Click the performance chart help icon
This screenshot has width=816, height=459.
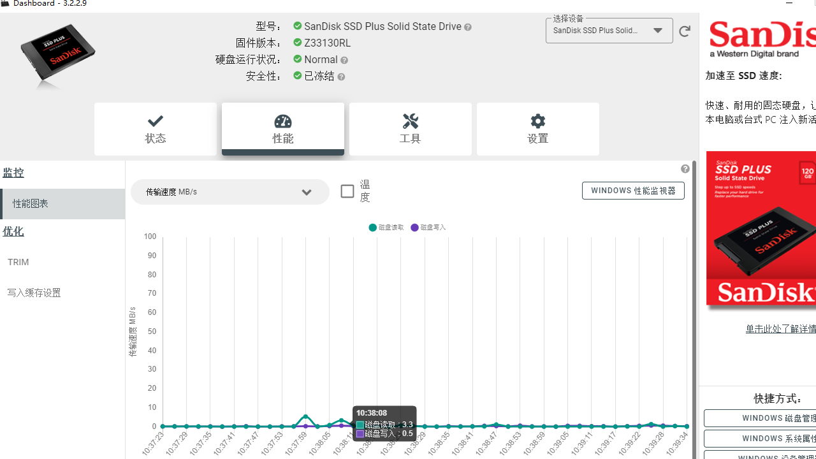685,168
